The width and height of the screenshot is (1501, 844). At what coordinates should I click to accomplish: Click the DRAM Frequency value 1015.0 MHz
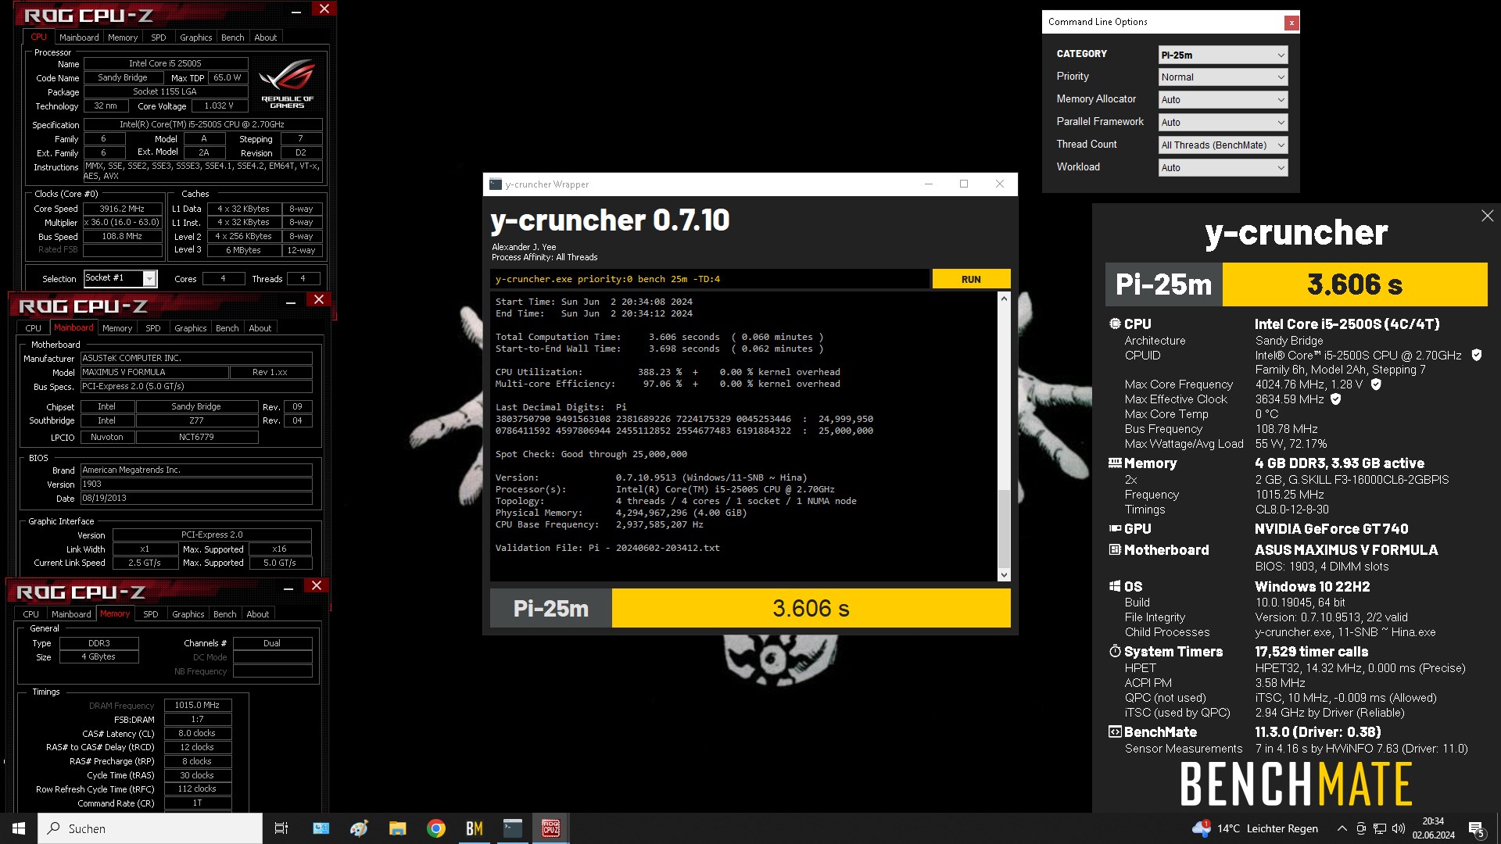[x=197, y=705]
